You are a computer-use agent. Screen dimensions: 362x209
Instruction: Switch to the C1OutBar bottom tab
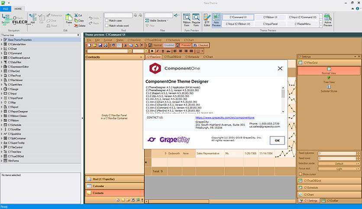[x=330, y=201]
